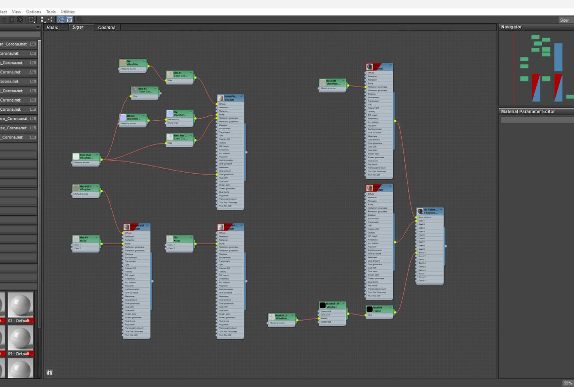Click the Map #223 node preview thumbnail
This screenshot has width=574, height=387.
[x=76, y=188]
